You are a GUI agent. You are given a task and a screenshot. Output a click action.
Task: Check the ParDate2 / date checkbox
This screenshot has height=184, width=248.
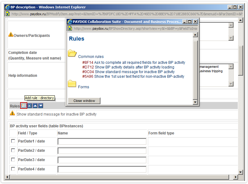click(13, 150)
